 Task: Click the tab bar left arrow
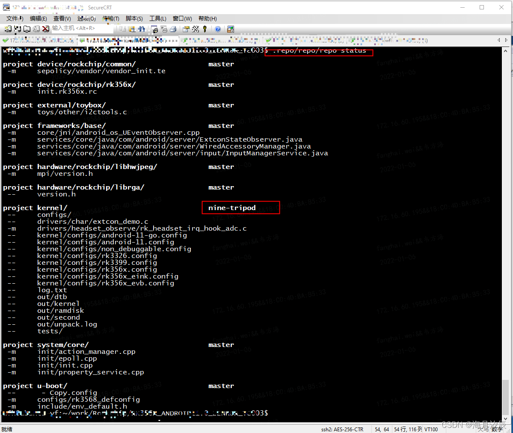click(x=498, y=40)
